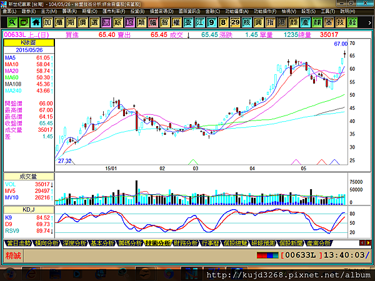Image resolution: width=375 pixels, height=281 pixels.
Task: Click the 成交量 panel header
Action: 29,177
